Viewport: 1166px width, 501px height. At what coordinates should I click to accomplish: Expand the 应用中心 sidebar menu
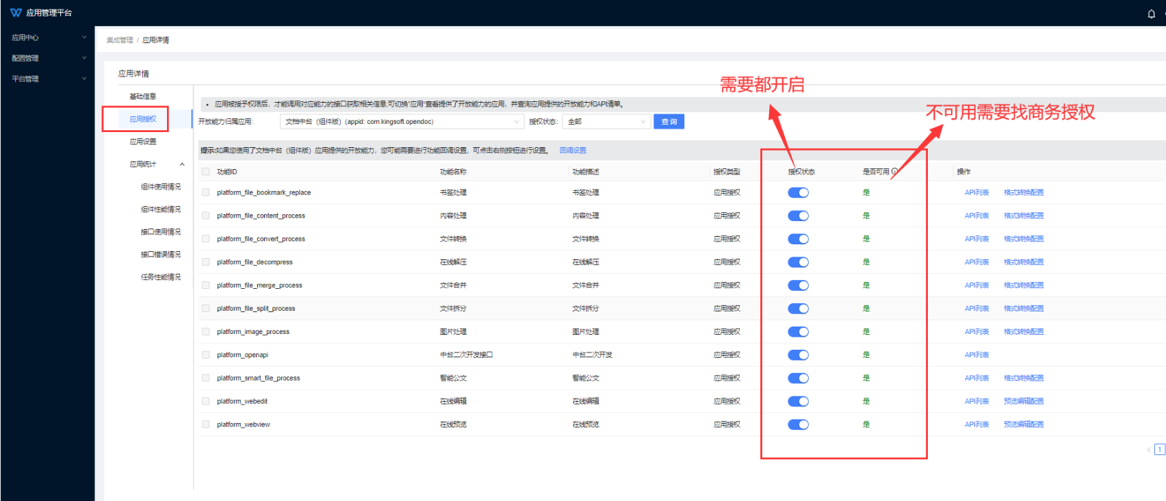click(48, 38)
